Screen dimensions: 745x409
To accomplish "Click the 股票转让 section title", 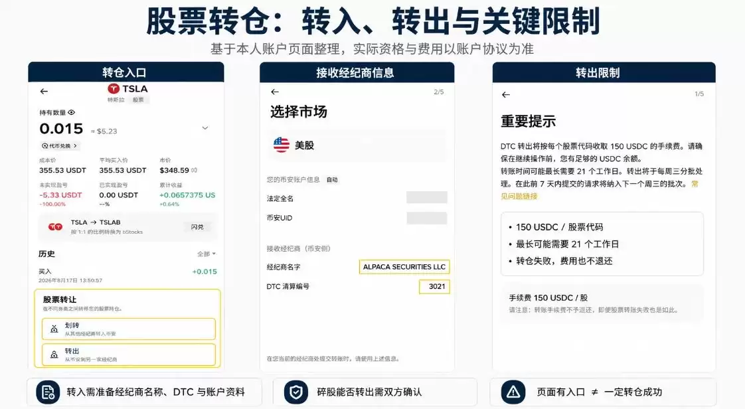I will (59, 299).
